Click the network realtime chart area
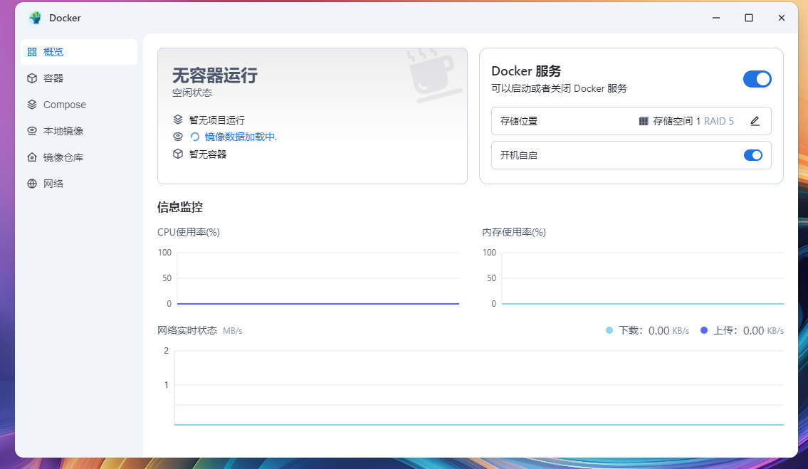The image size is (808, 469). 479,388
